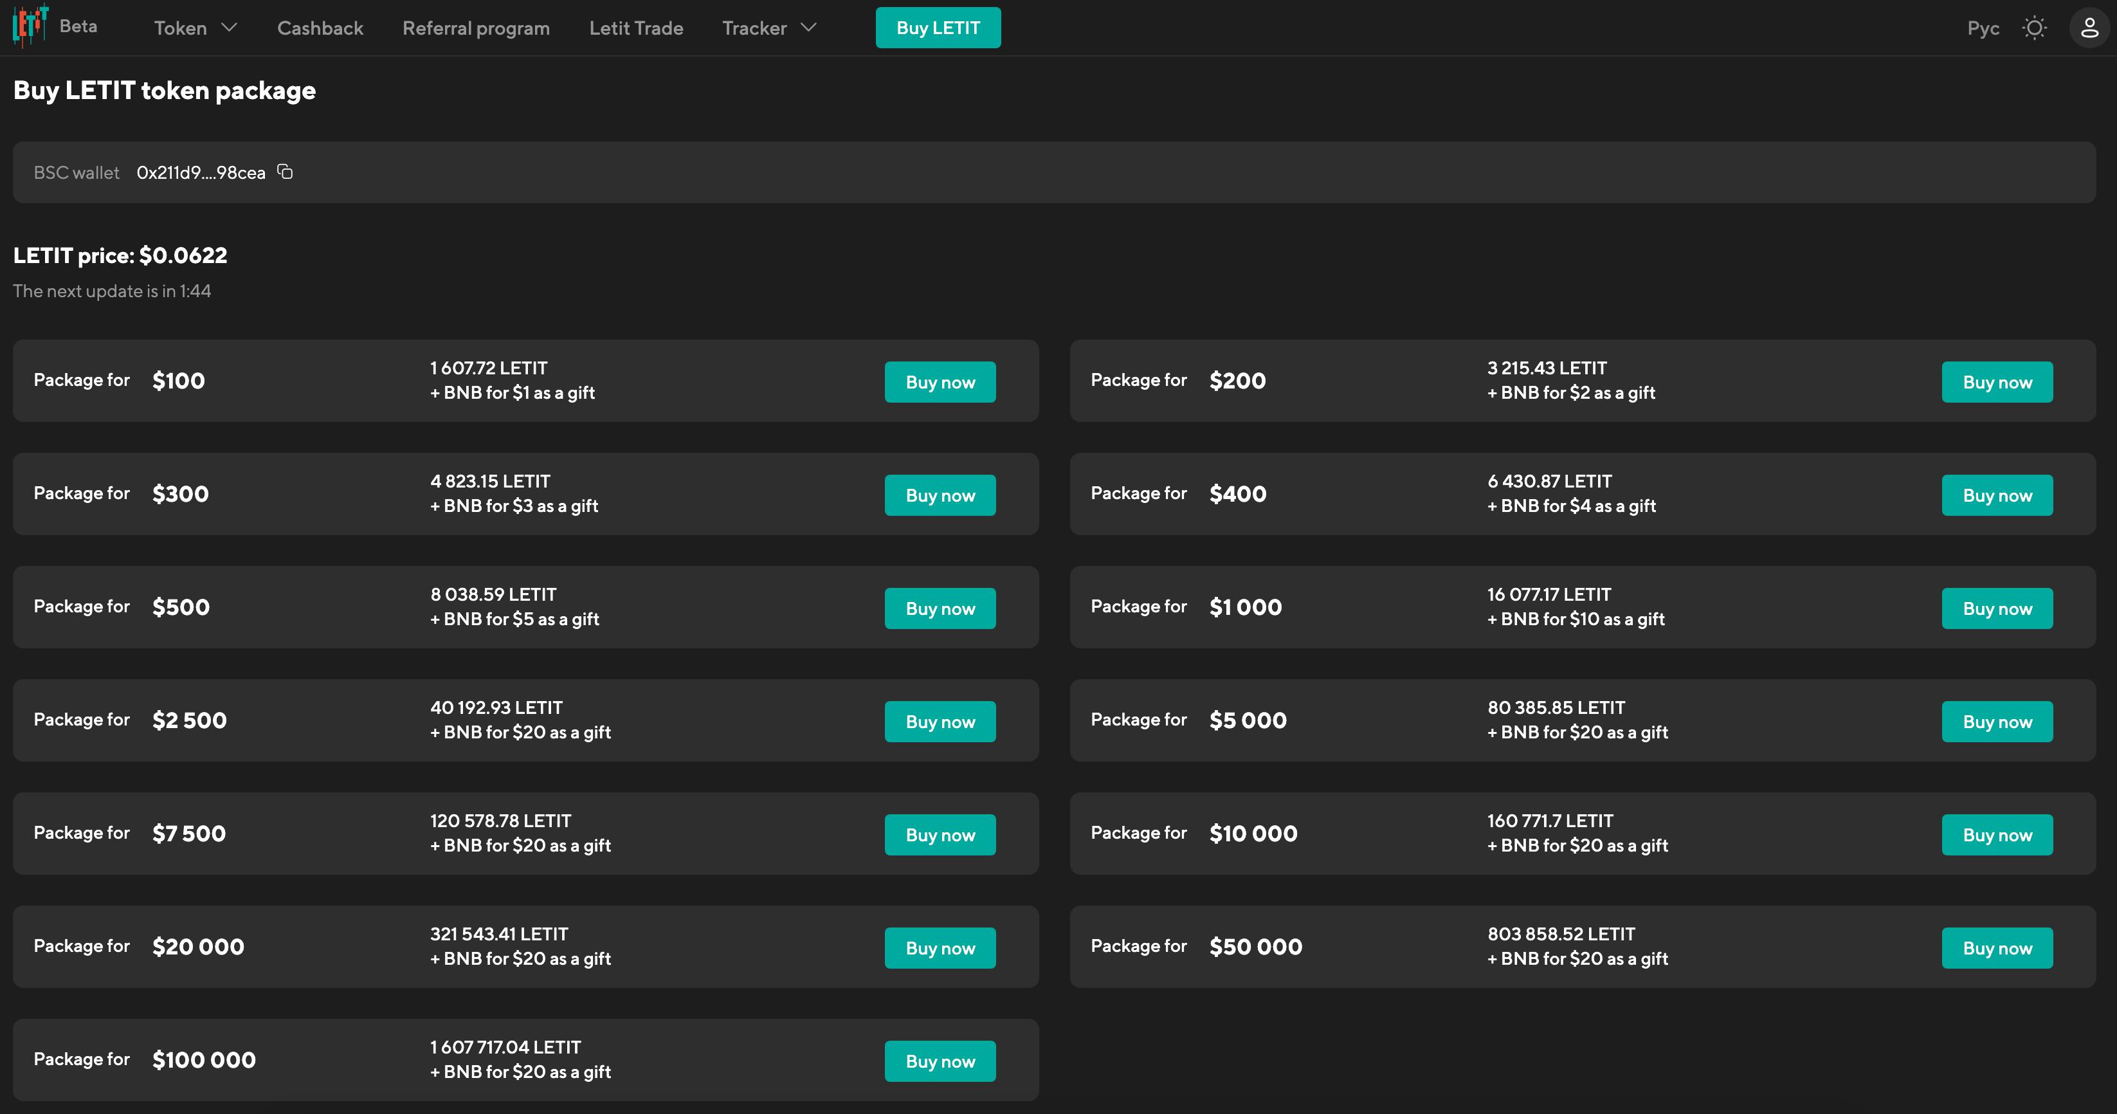The height and width of the screenshot is (1114, 2117).
Task: Purchase the $1 000 package
Action: 1996,608
